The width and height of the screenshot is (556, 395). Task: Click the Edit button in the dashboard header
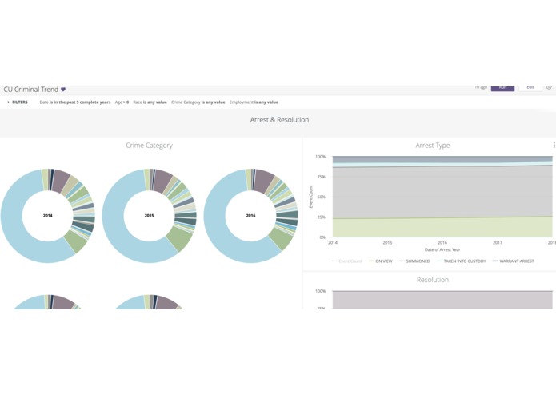coord(530,88)
